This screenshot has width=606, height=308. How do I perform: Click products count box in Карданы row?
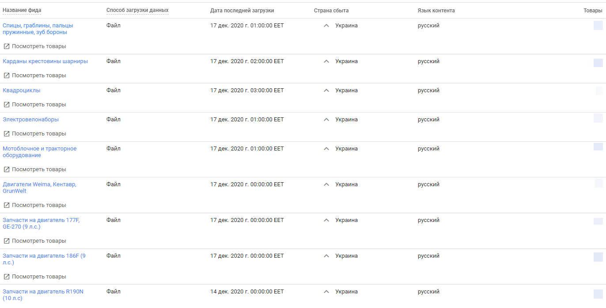coord(598,63)
